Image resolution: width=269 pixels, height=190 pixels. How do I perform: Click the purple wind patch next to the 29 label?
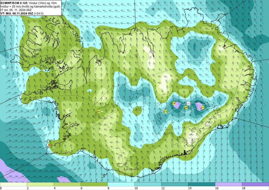click(x=177, y=105)
